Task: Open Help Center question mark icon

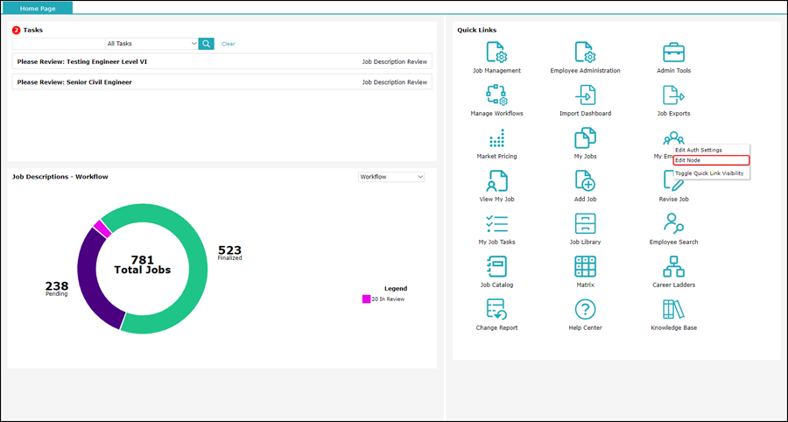Action: tap(585, 309)
